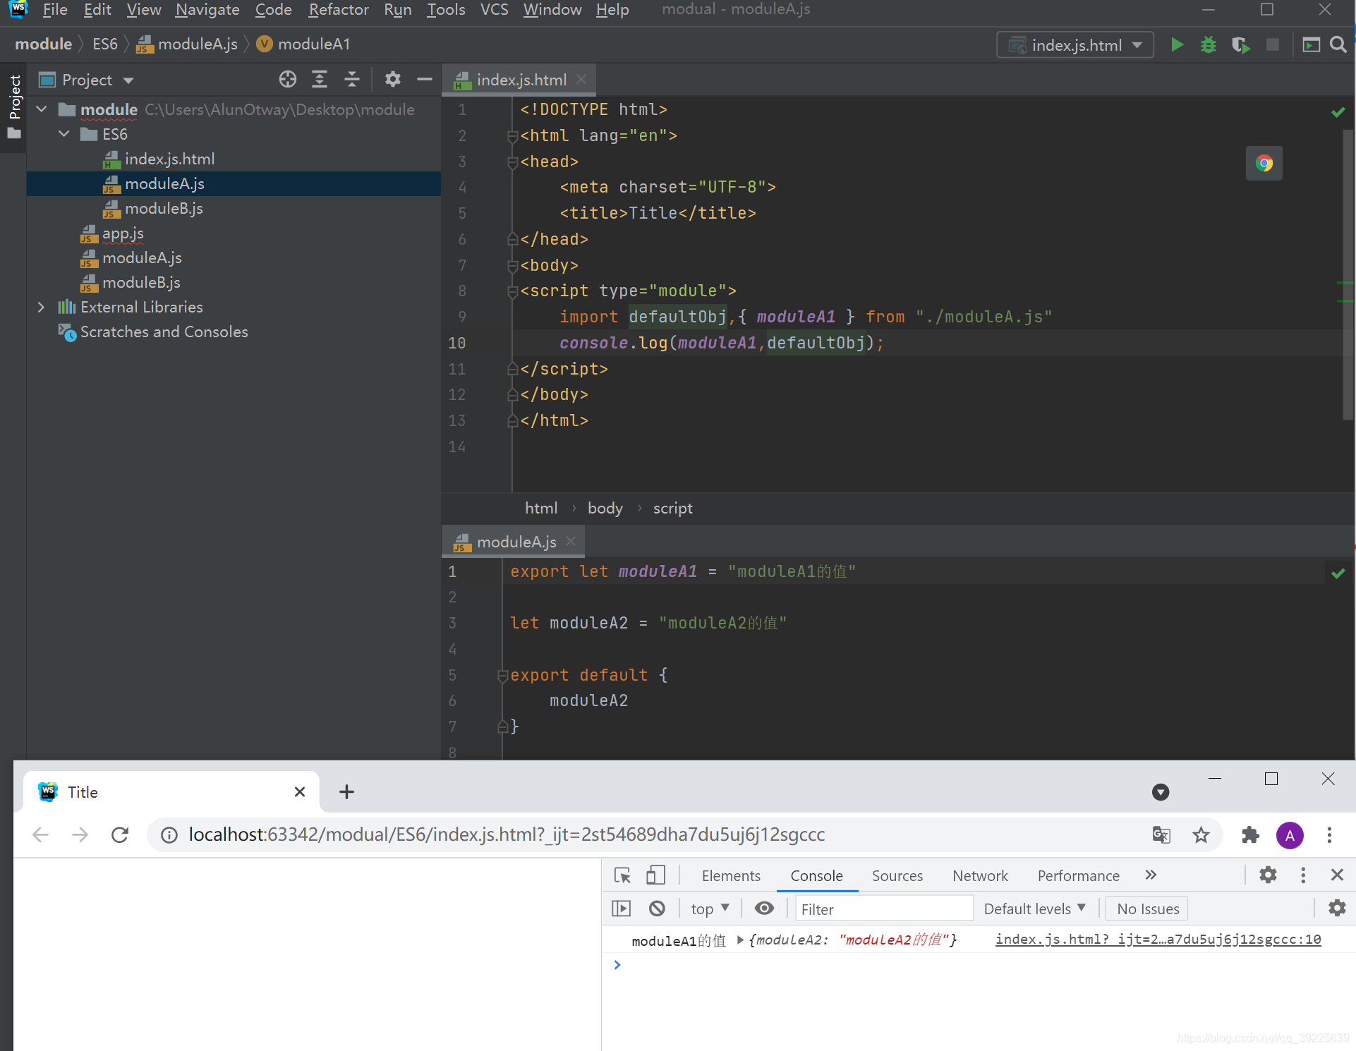Open the Refactor menu
This screenshot has width=1356, height=1051.
click(339, 10)
